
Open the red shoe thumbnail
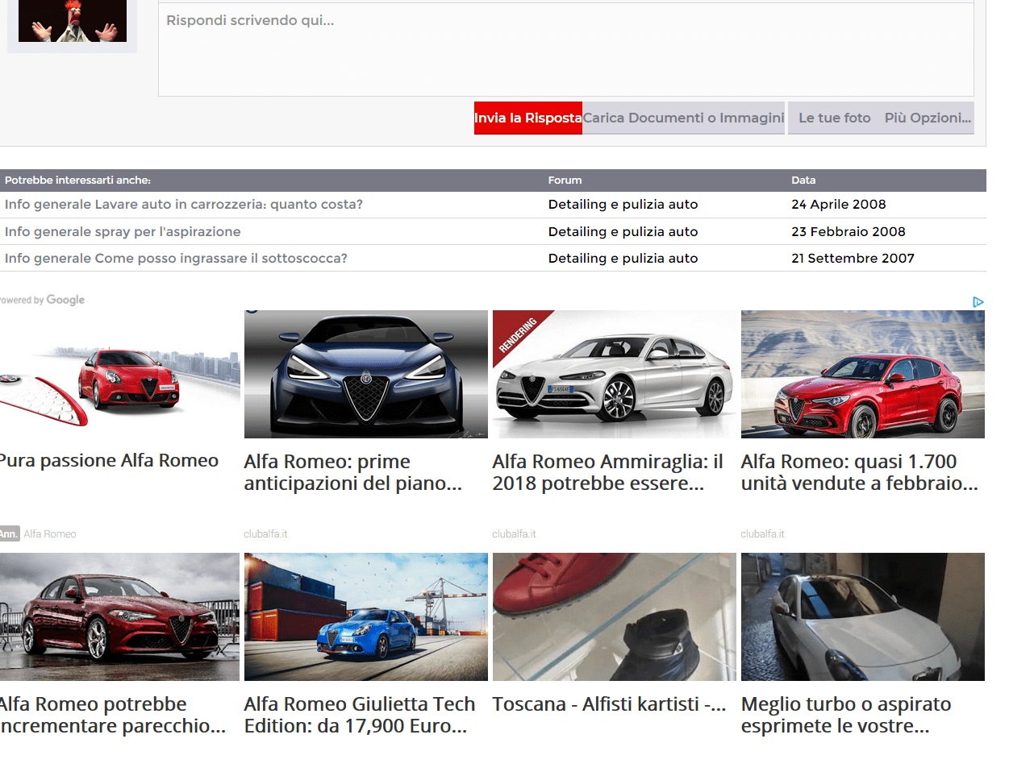click(615, 617)
